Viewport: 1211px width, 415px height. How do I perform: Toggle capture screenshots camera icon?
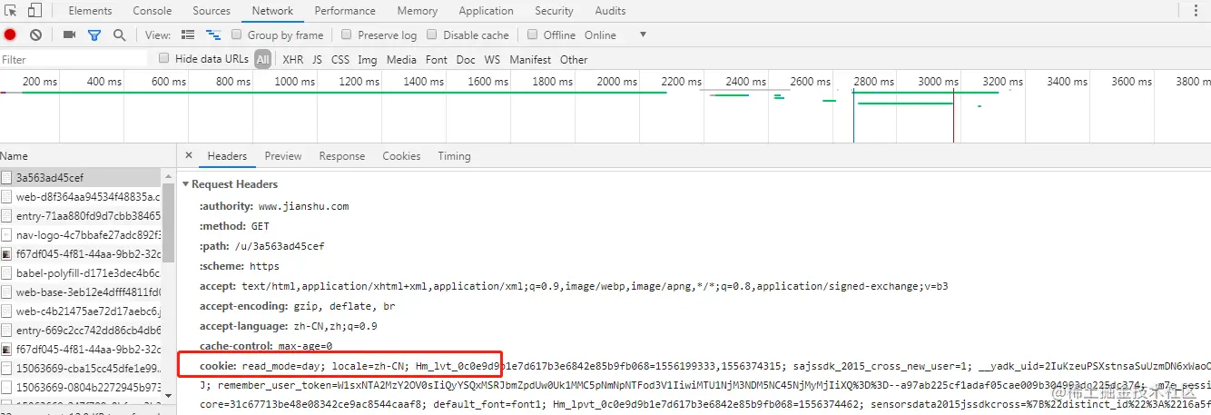(x=69, y=35)
